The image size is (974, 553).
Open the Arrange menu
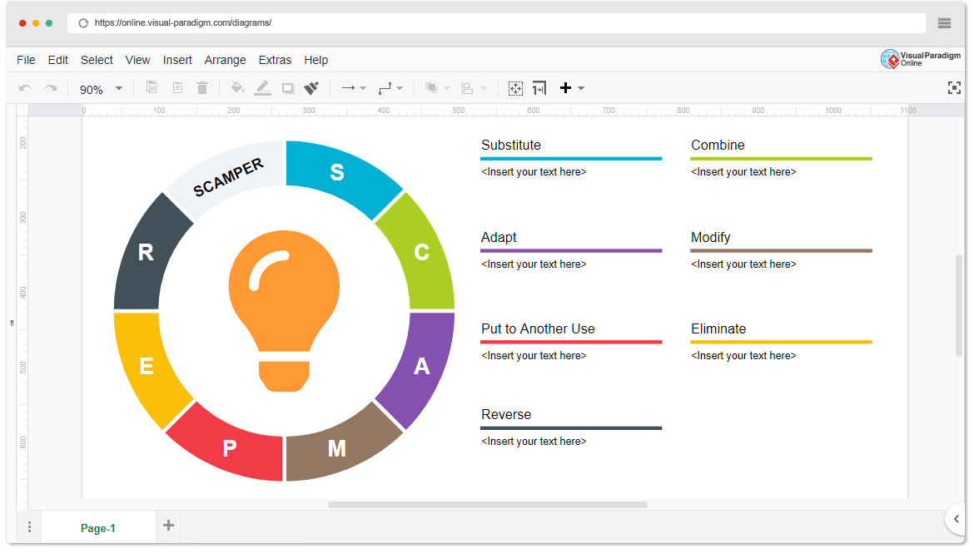point(226,60)
